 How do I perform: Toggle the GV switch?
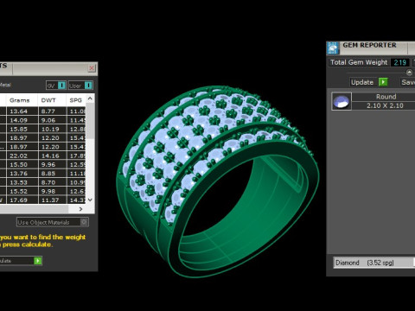(56, 86)
